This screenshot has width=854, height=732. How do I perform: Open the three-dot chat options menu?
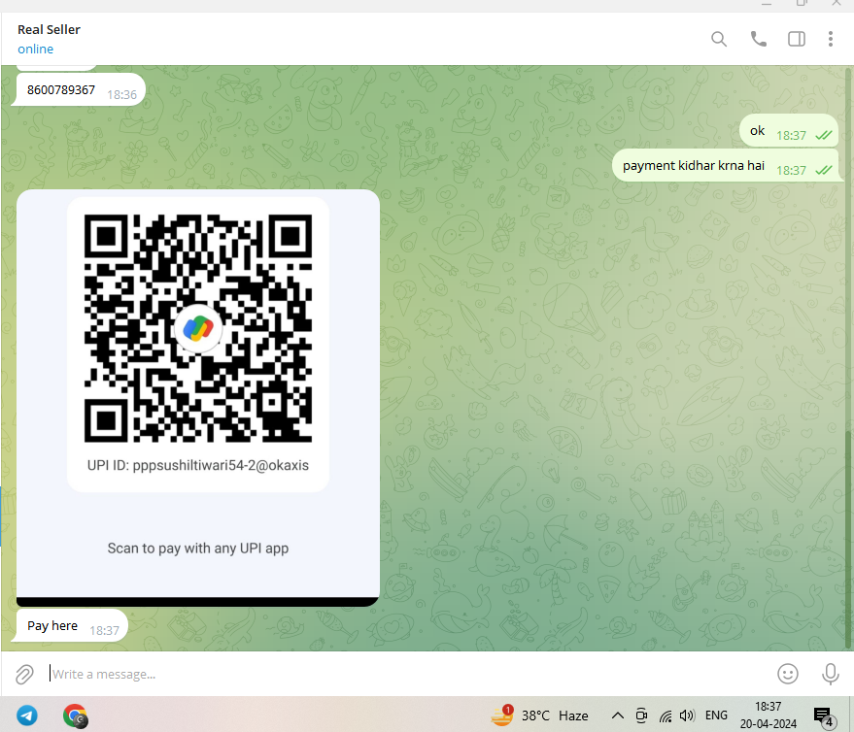click(x=830, y=39)
